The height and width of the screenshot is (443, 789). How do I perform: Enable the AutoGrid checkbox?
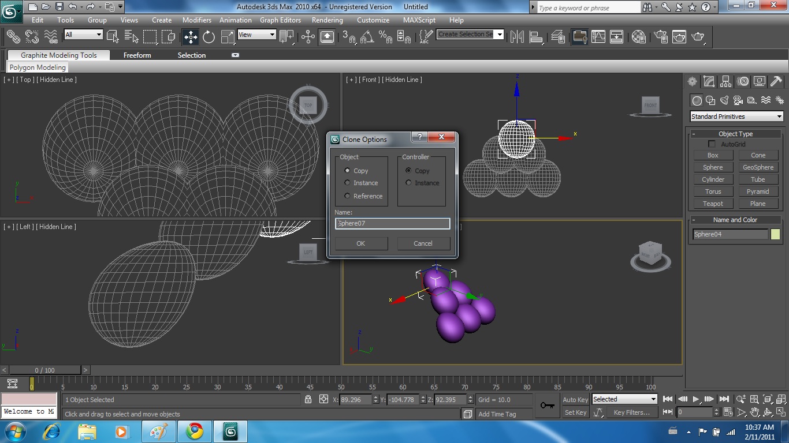[x=712, y=144]
